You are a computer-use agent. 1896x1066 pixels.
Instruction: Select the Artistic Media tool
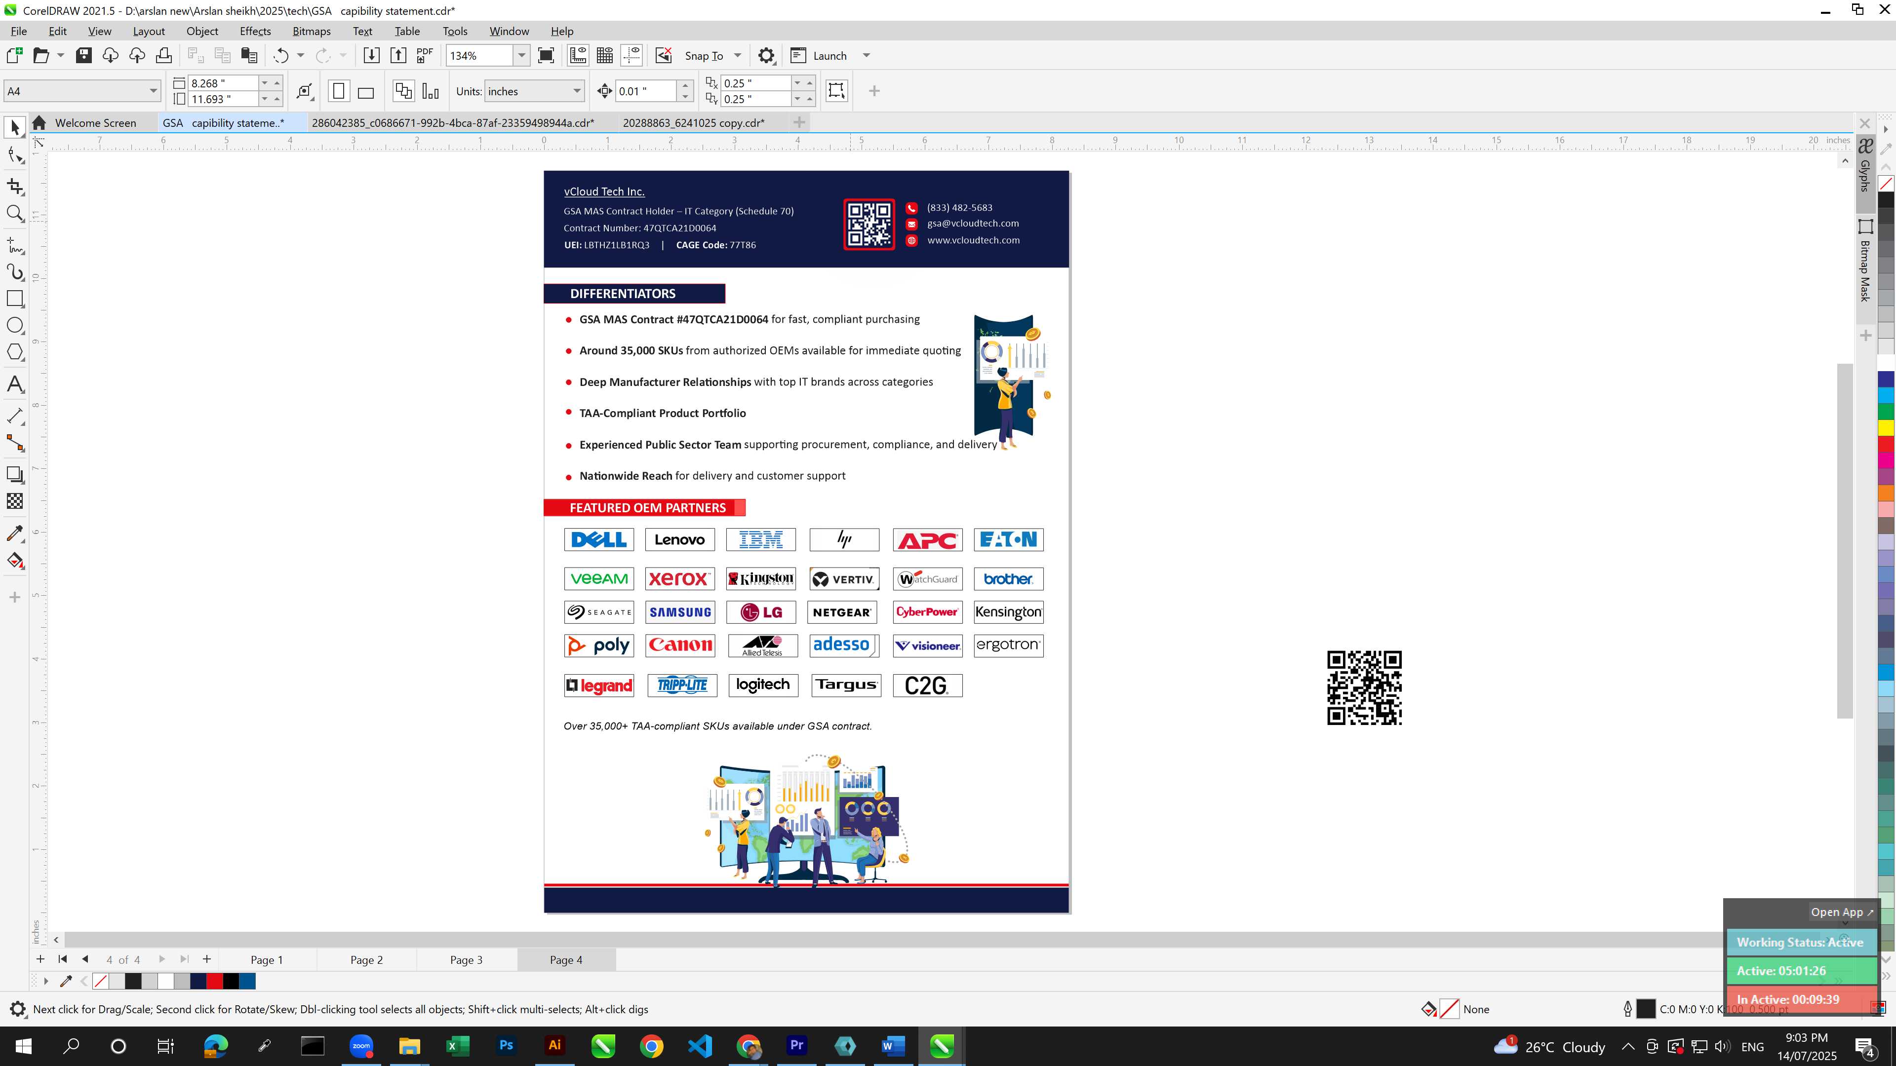pos(15,272)
